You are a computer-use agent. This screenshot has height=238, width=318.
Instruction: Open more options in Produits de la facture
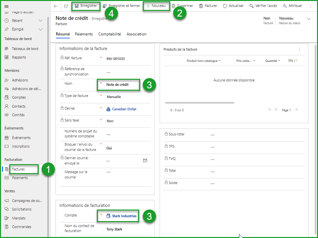tap(299, 50)
